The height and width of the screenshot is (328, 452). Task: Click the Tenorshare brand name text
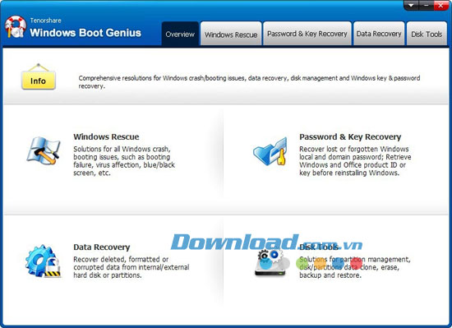pyautogui.click(x=45, y=21)
